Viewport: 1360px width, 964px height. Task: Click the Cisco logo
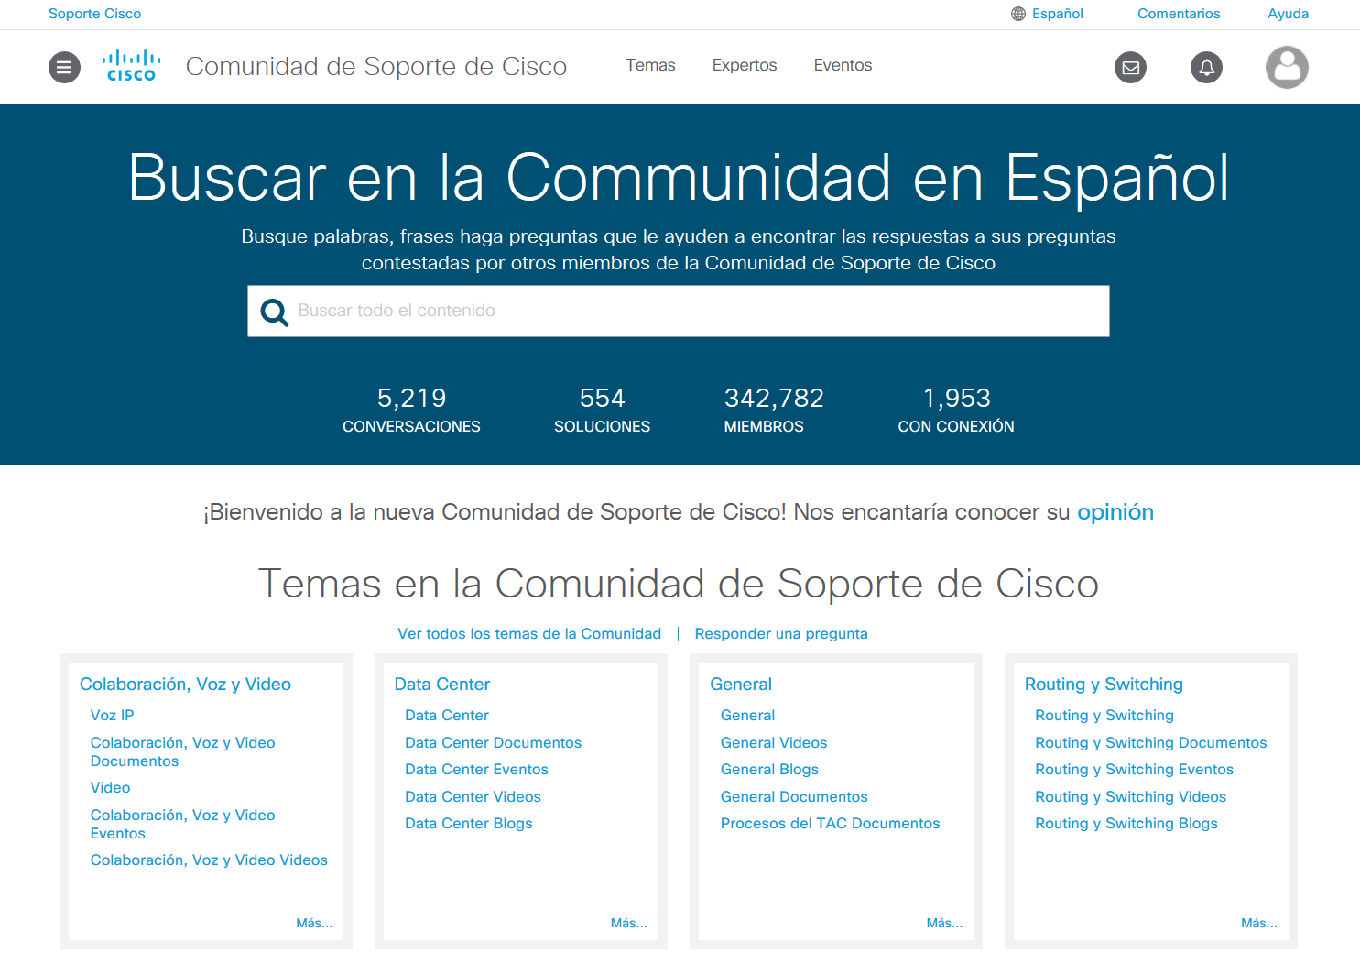(x=131, y=65)
